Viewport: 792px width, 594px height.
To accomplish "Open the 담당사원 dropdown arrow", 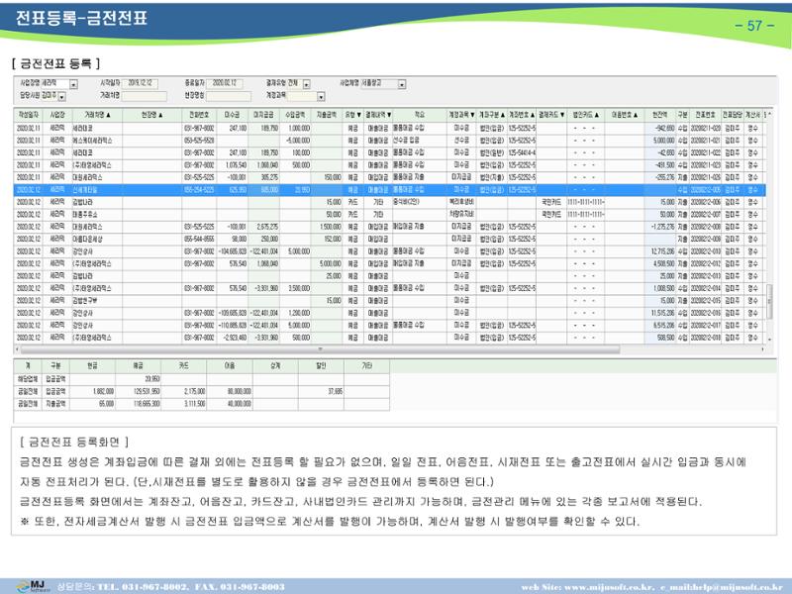I will 62,96.
